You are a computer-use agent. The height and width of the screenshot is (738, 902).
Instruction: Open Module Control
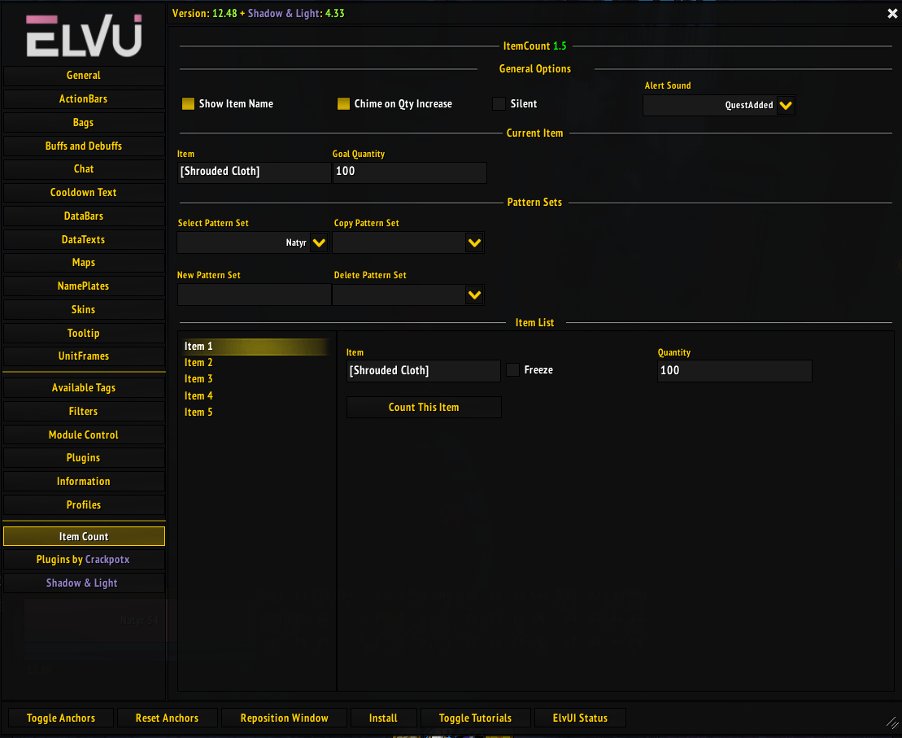coord(84,435)
